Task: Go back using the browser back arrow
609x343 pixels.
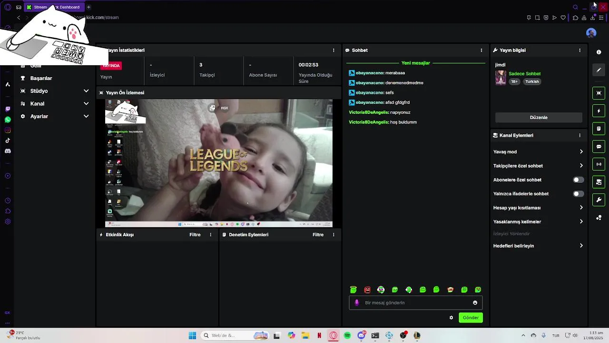Action: coord(19,18)
